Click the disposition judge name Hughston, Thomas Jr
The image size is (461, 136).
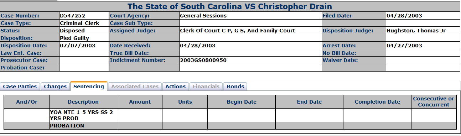click(416, 31)
